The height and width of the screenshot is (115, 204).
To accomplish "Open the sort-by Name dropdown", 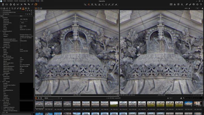I will (x=51, y=98).
